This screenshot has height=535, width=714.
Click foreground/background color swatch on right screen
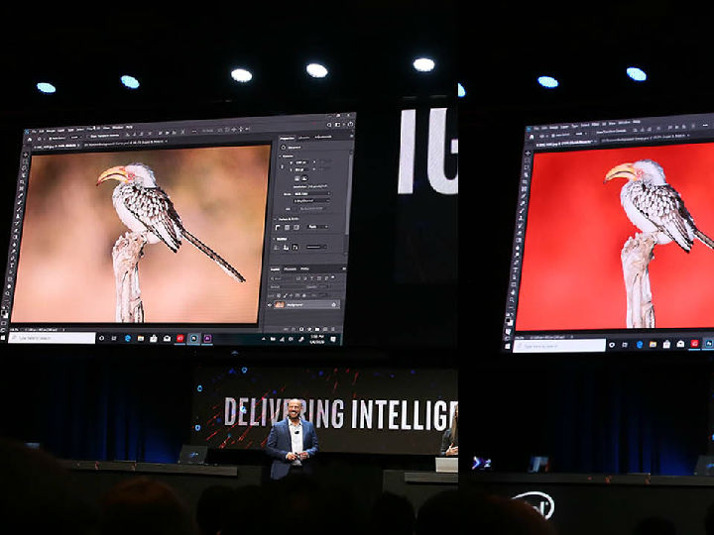509,322
